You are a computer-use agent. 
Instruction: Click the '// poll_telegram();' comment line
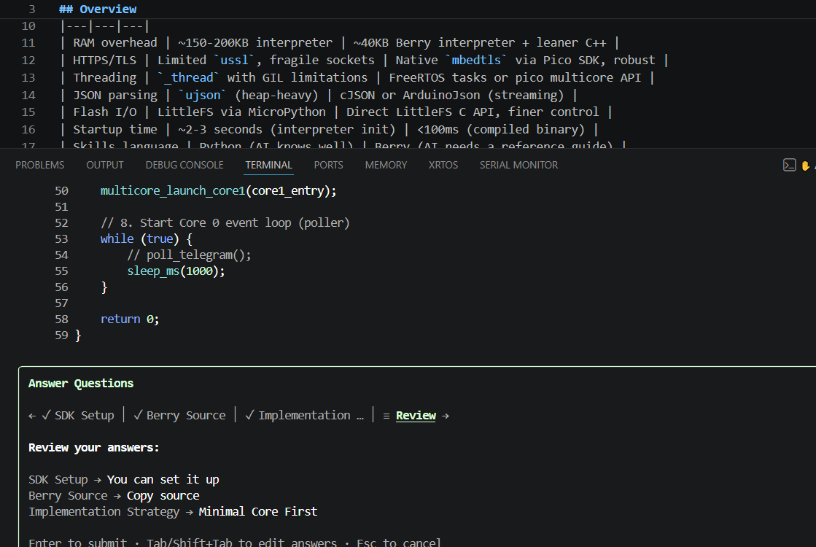[189, 255]
